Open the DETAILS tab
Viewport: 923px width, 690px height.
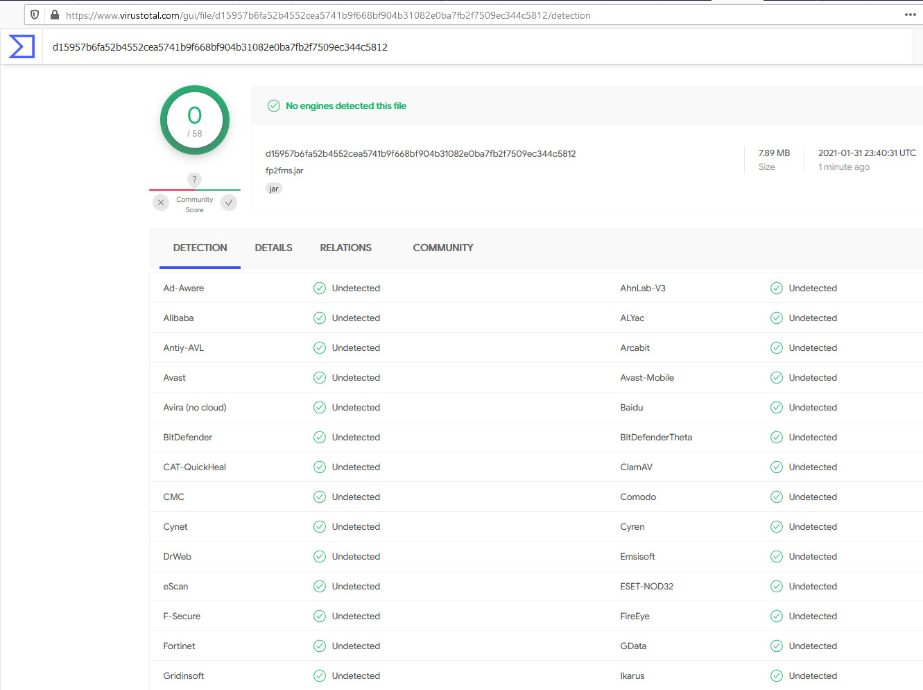[x=273, y=248]
